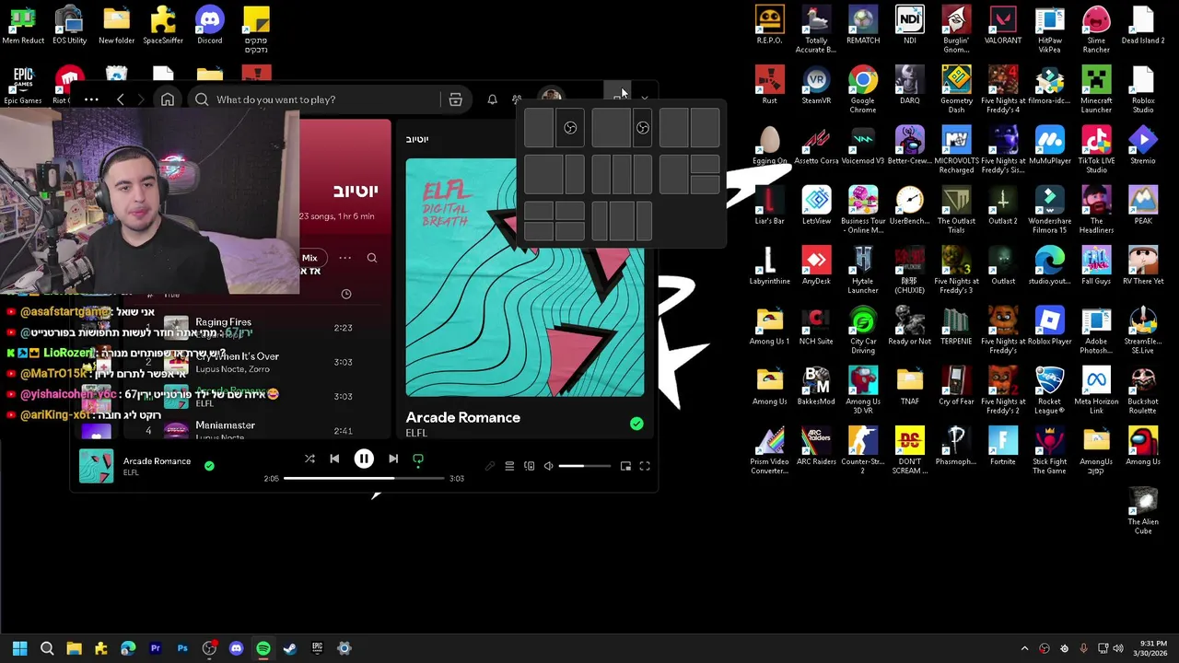Search within the playlist
The width and height of the screenshot is (1179, 663).
pyautogui.click(x=372, y=258)
